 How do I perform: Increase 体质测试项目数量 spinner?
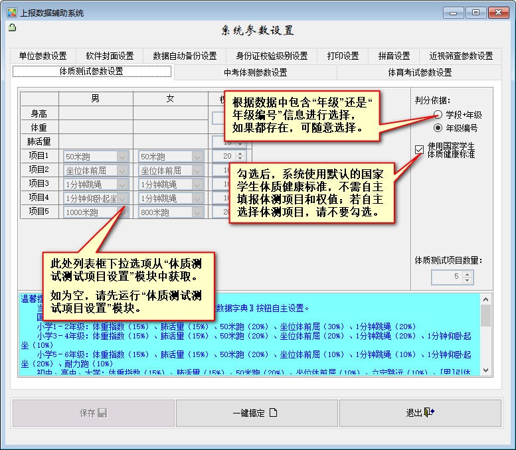click(468, 273)
